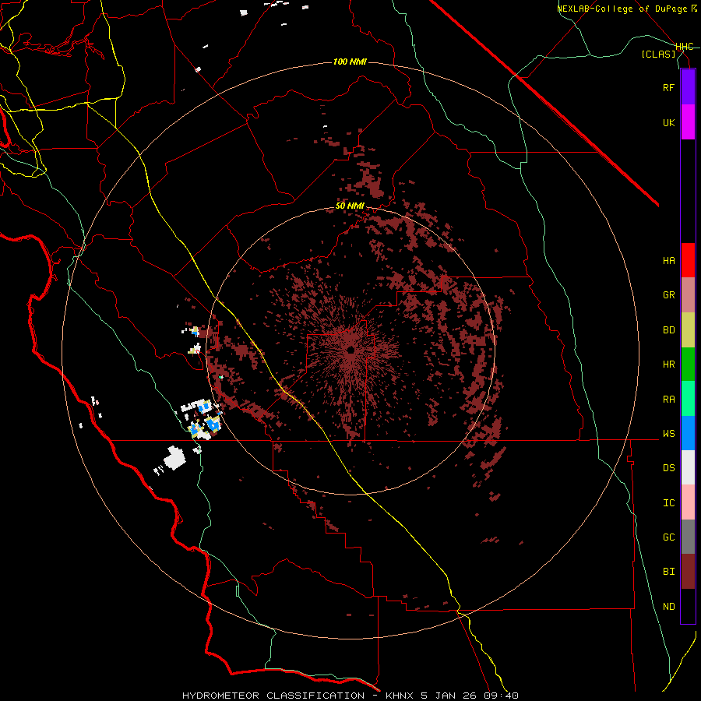Viewport: 701px width, 701px height.
Task: Click the UK legend label
Action: (x=668, y=122)
